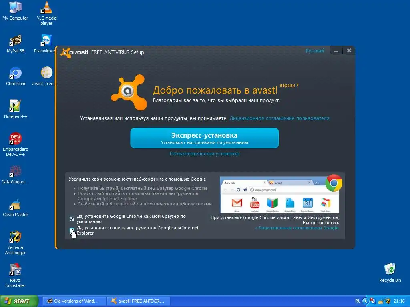Select the DataWagon desktop shortcut
410x307 pixels.
click(15, 175)
